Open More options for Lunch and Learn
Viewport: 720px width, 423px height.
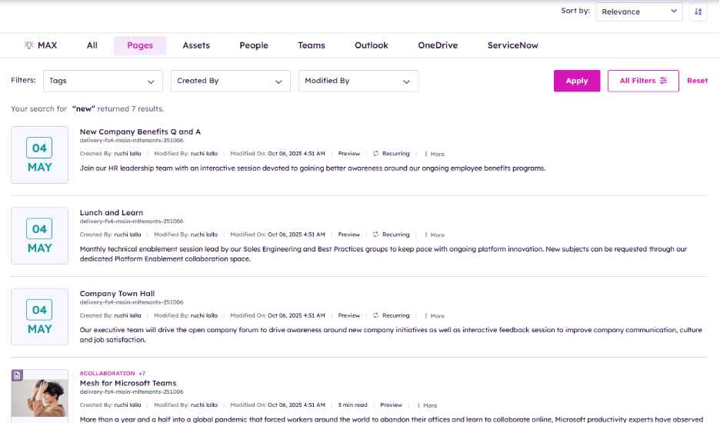click(x=434, y=235)
